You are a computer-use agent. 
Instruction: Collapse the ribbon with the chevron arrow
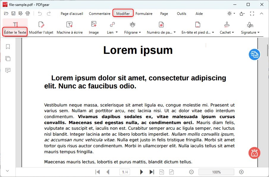pos(262,13)
